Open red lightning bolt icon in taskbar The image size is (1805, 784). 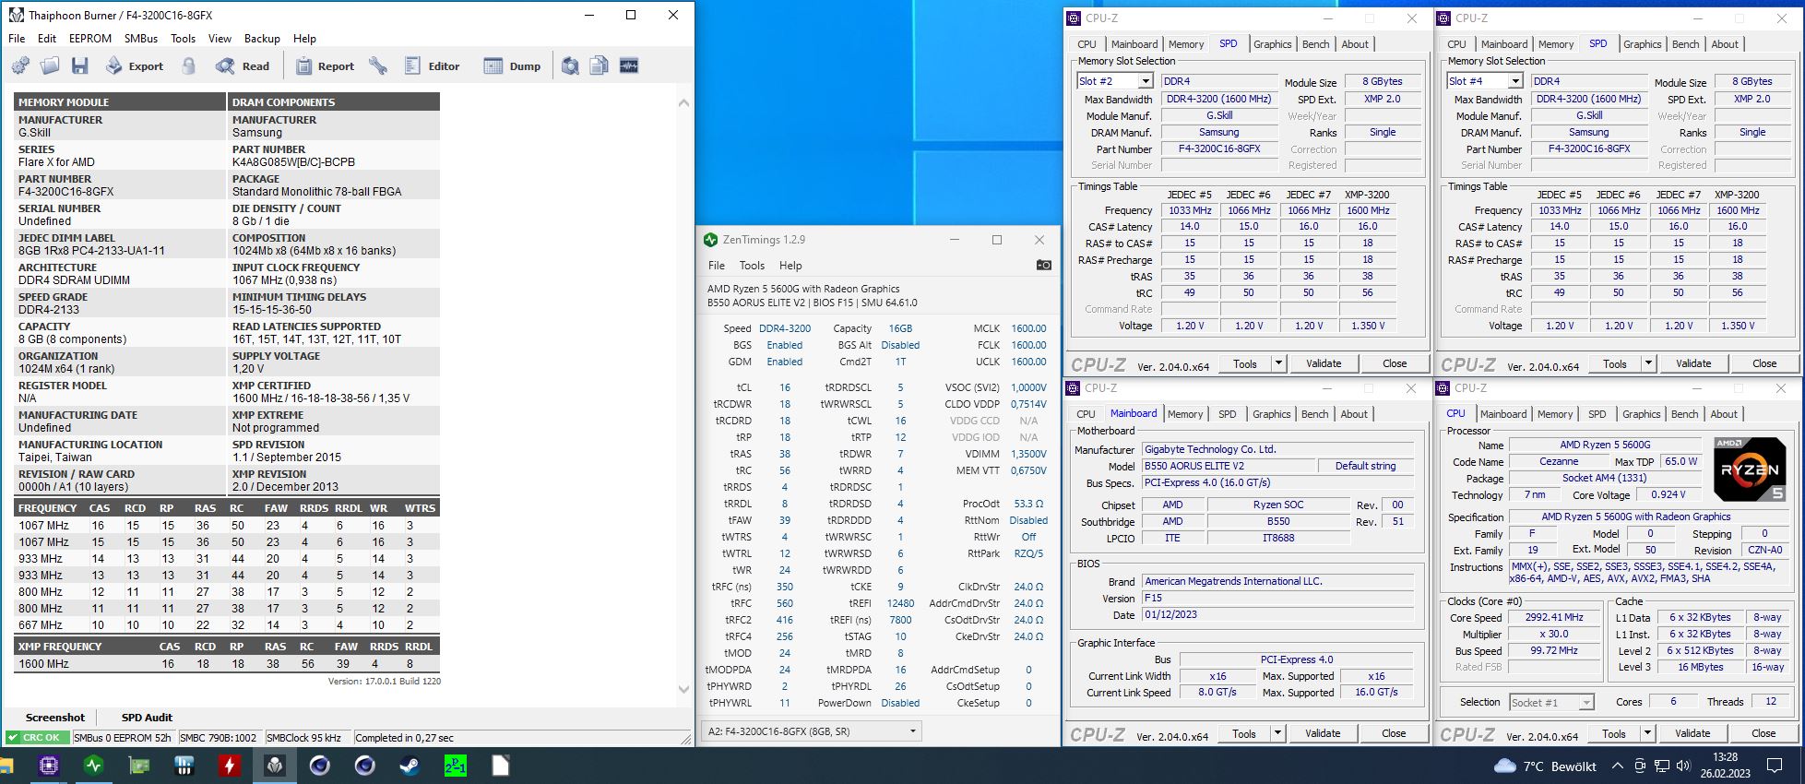(230, 766)
